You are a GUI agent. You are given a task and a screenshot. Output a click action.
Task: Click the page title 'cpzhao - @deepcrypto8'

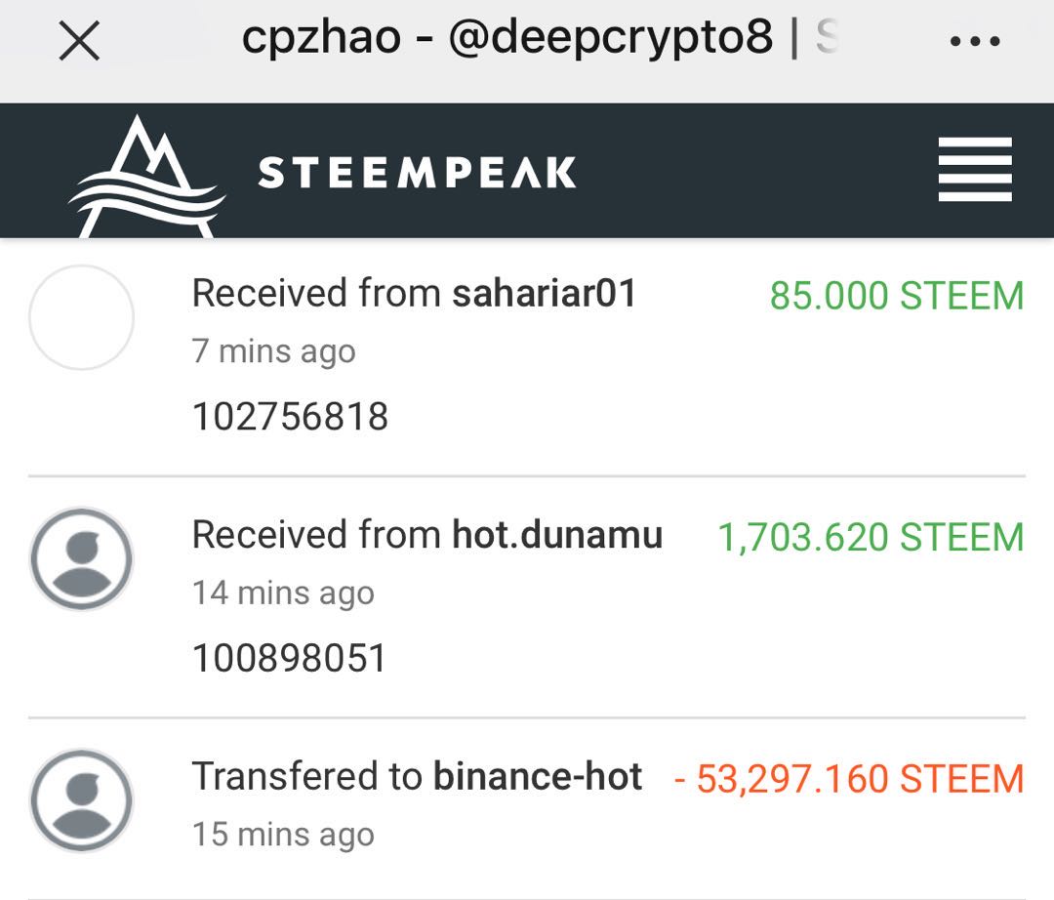point(507,39)
